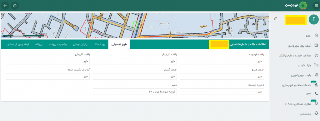Click the phone icon beside ۱۳۷

coord(316,94)
